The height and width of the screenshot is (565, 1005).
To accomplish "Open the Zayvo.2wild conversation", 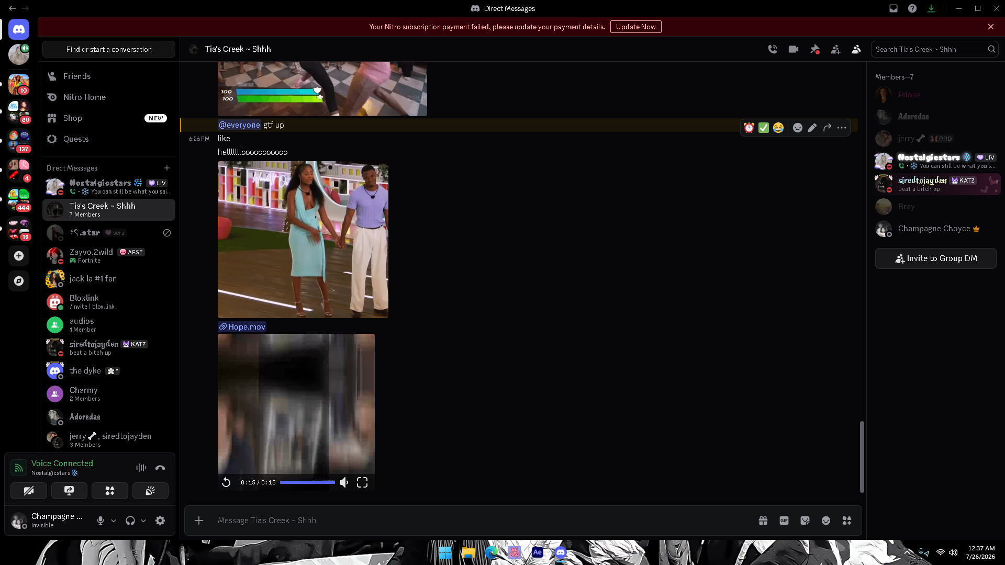I will coord(109,256).
